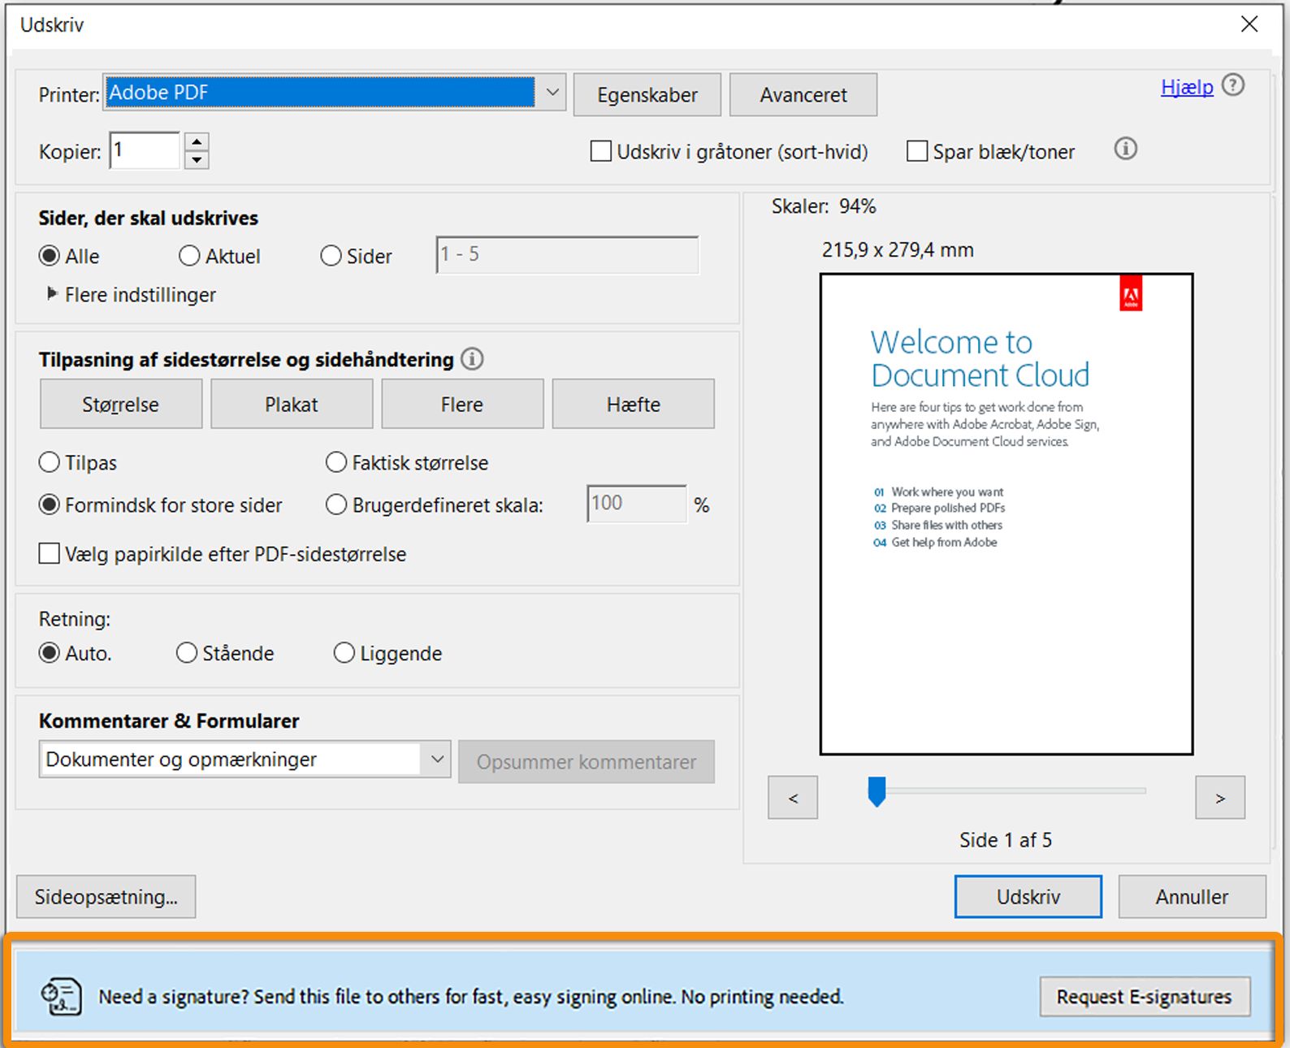The image size is (1290, 1048).
Task: Select the Alle pages radio button
Action: point(50,256)
